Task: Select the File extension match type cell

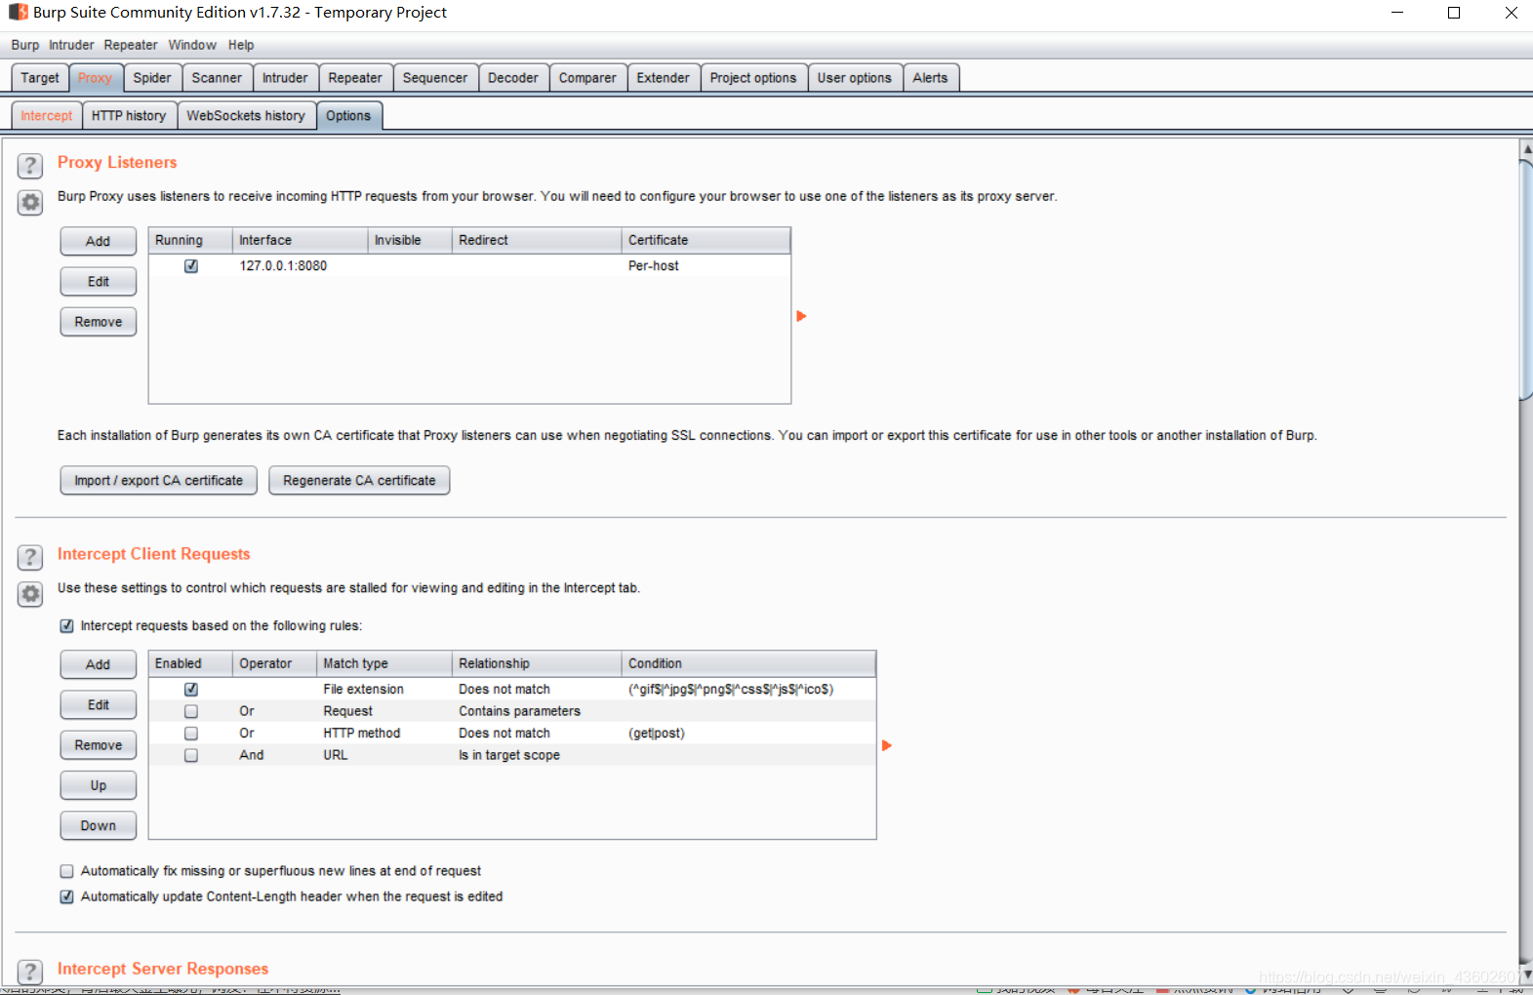Action: 384,690
